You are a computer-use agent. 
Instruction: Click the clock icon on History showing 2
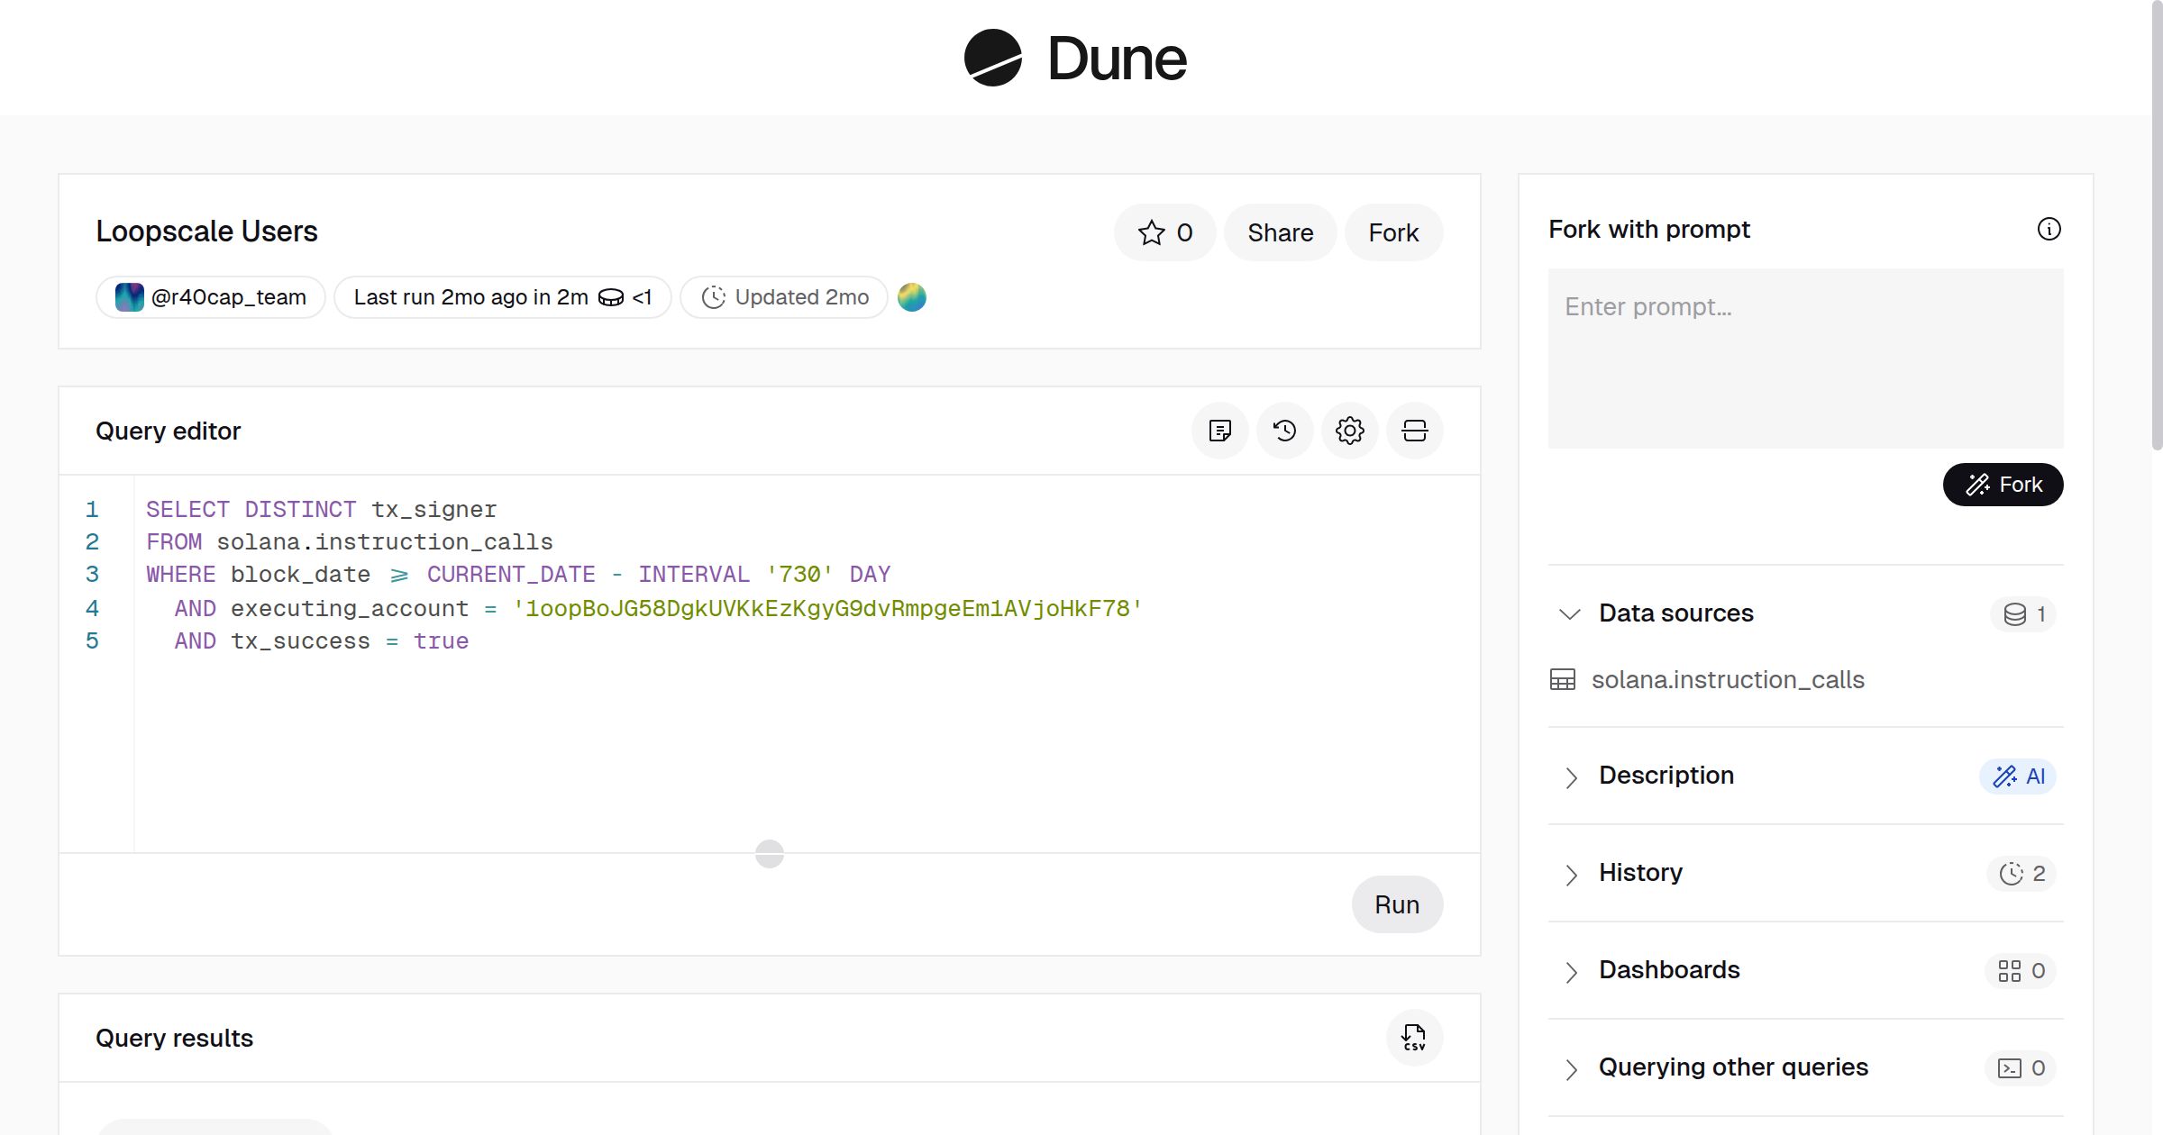pos(2020,873)
